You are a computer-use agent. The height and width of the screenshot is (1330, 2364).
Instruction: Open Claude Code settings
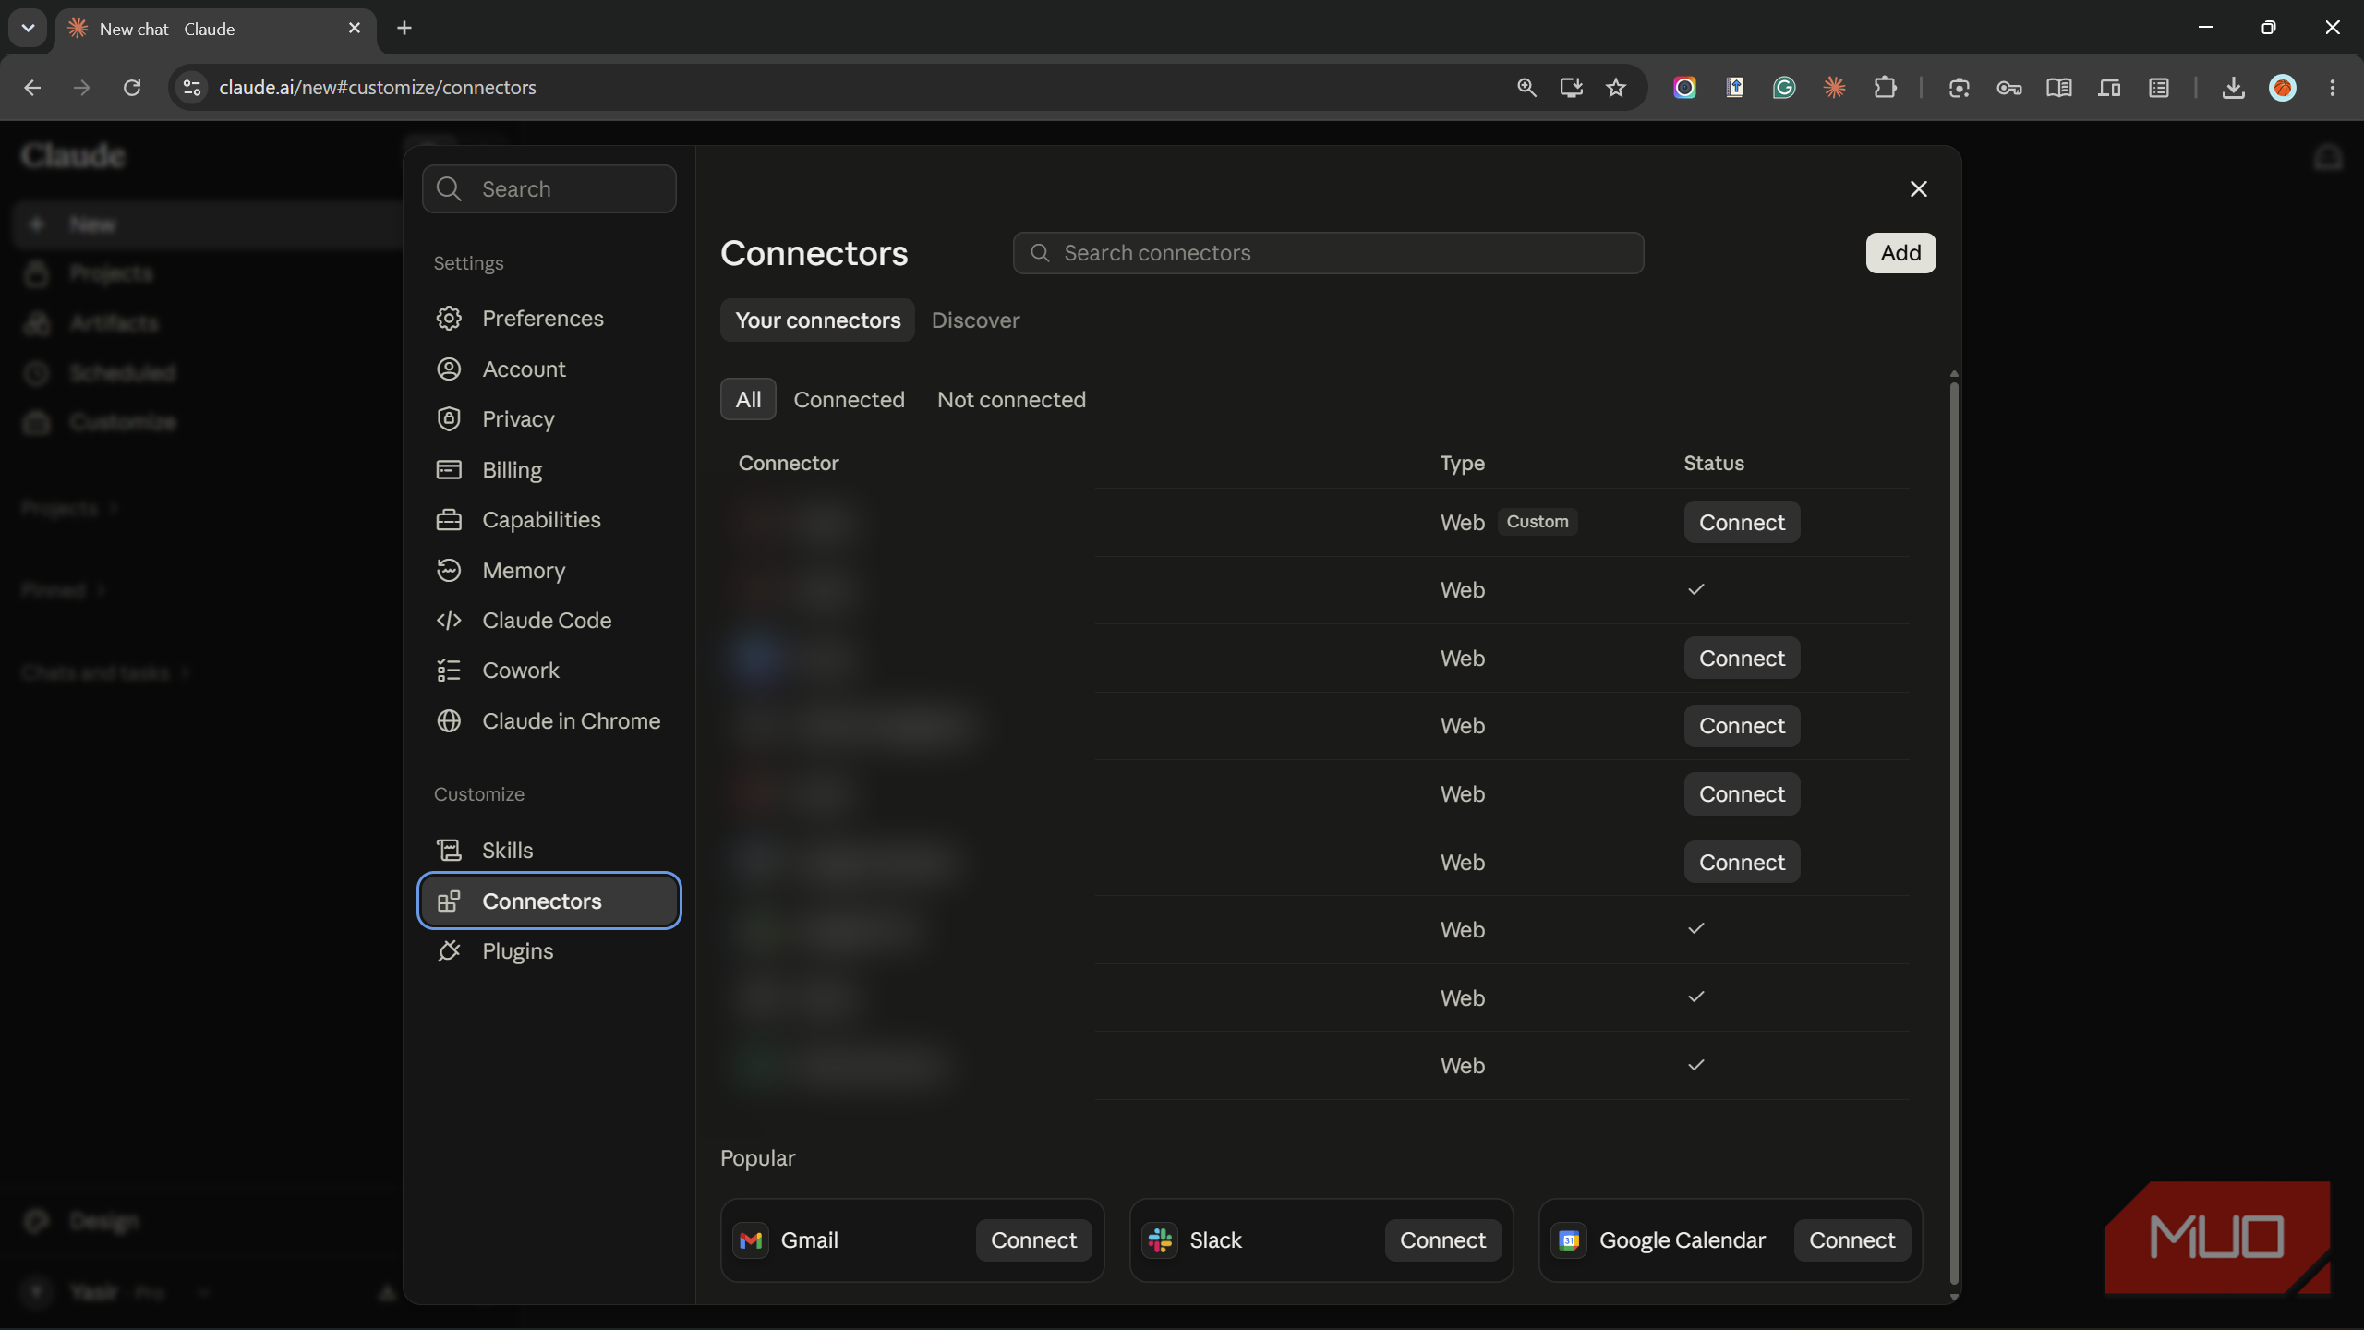pyautogui.click(x=549, y=621)
